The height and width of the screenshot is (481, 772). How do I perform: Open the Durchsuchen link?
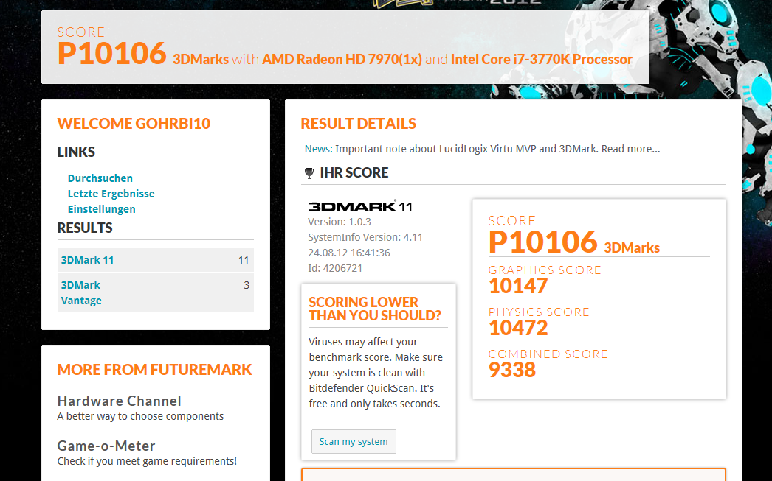[x=100, y=178]
